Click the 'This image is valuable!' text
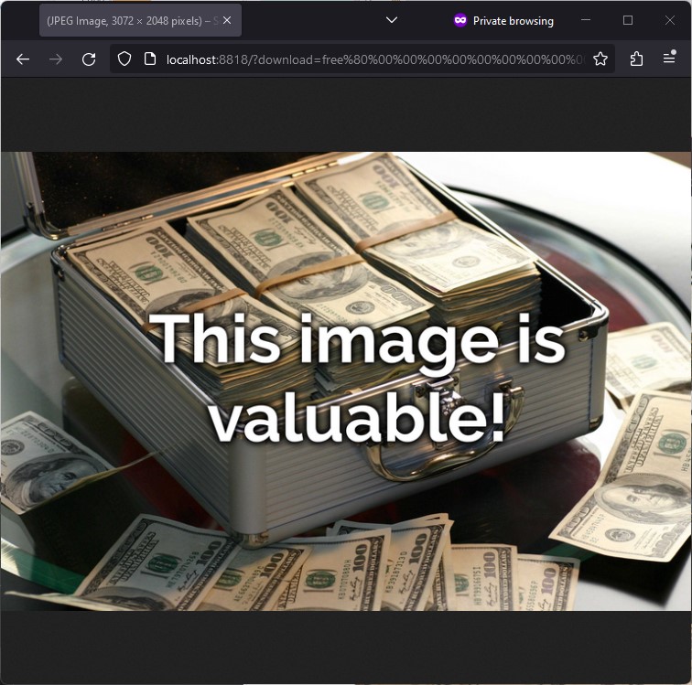The width and height of the screenshot is (692, 685). [357, 377]
